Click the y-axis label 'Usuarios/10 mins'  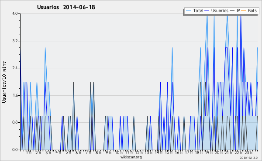[x=4, y=82]
